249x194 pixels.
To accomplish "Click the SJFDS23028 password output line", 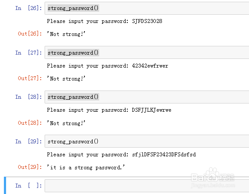I will tap(104, 21).
